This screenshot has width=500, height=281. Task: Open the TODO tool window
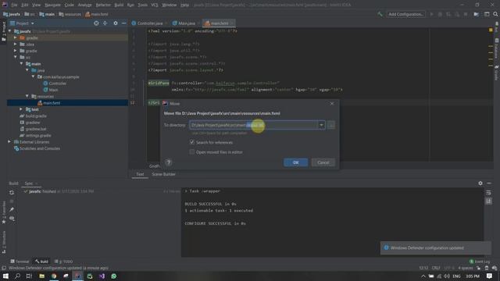coord(64,261)
